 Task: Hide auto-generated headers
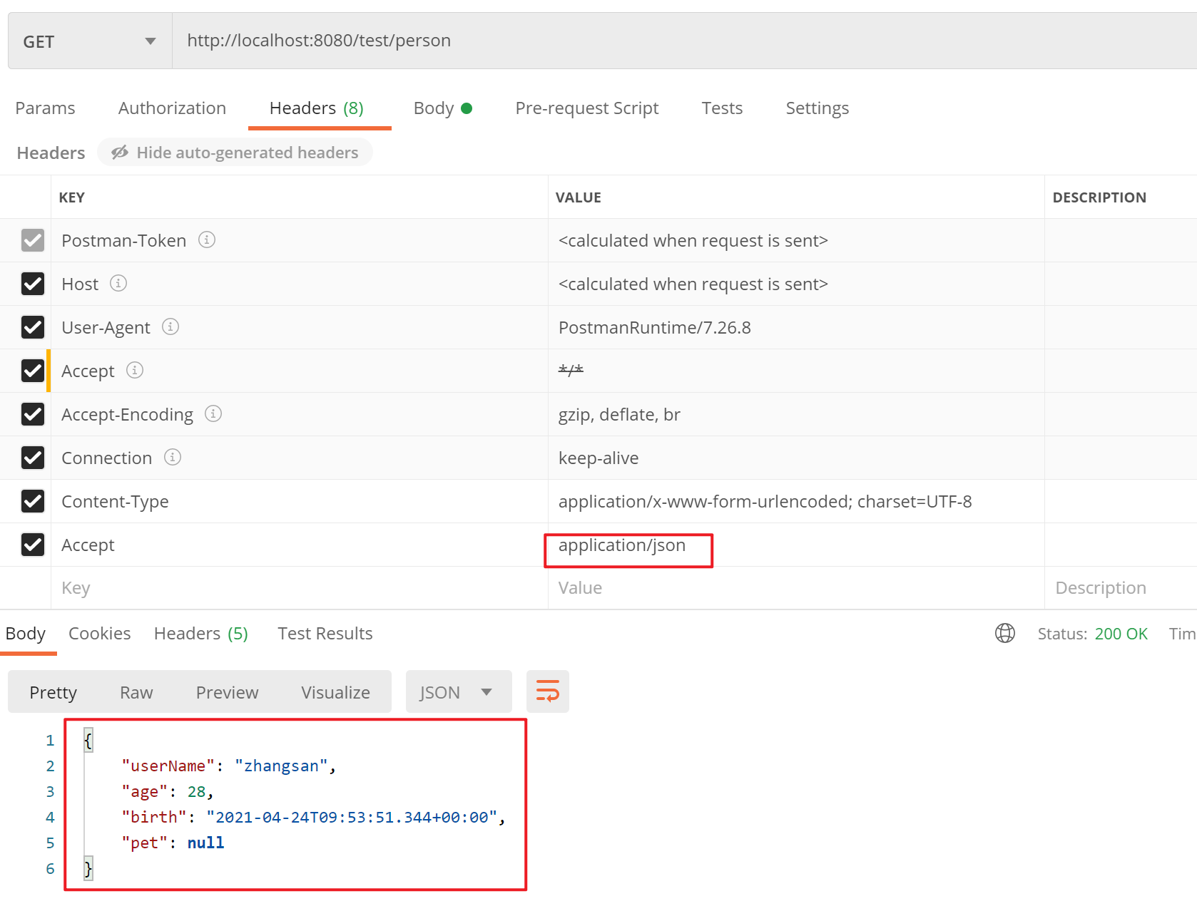pyautogui.click(x=235, y=153)
